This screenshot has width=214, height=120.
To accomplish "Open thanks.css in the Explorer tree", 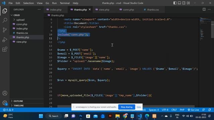I will [27, 33].
